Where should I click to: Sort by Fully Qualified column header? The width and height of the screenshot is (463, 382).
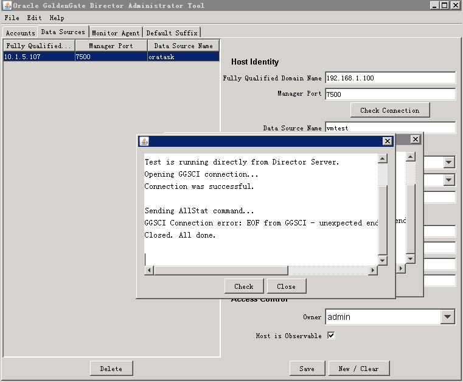click(39, 46)
